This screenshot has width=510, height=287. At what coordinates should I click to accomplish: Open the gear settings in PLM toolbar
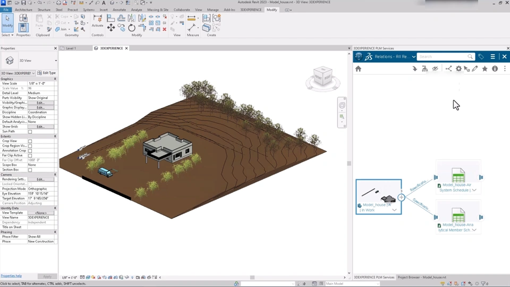(458, 69)
